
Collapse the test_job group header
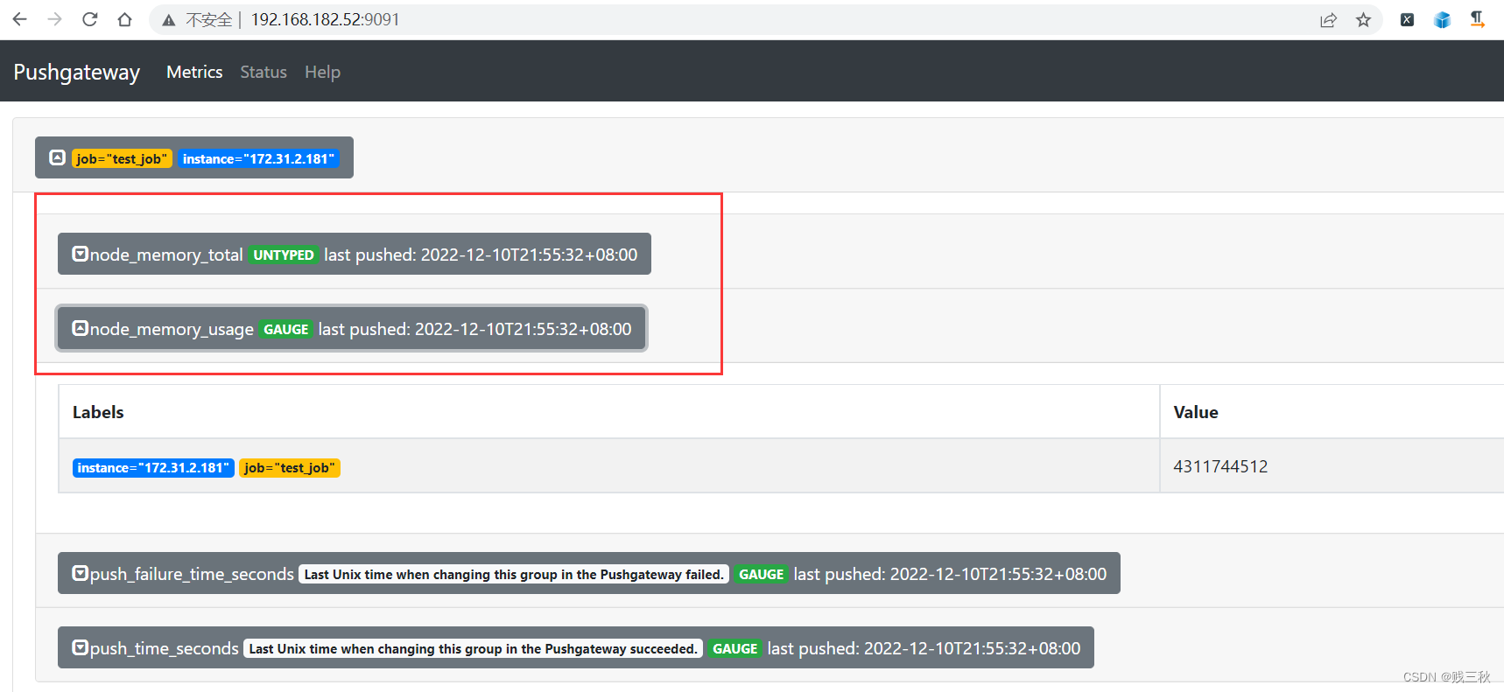pyautogui.click(x=194, y=157)
